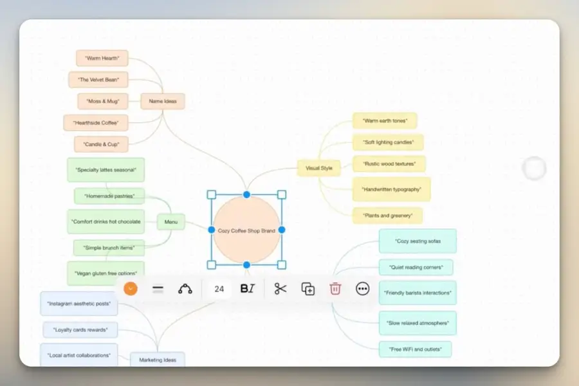The width and height of the screenshot is (579, 386).
Task: Delete the selected node with trash
Action: click(335, 288)
